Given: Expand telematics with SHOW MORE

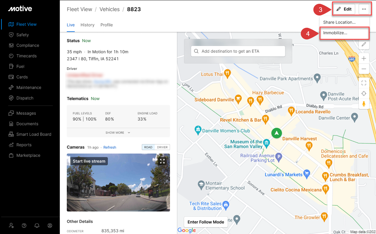Looking at the screenshot, I should click(118, 133).
